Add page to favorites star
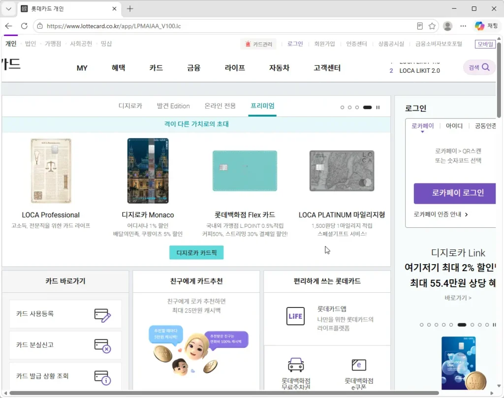This screenshot has height=398, width=504. [432, 26]
